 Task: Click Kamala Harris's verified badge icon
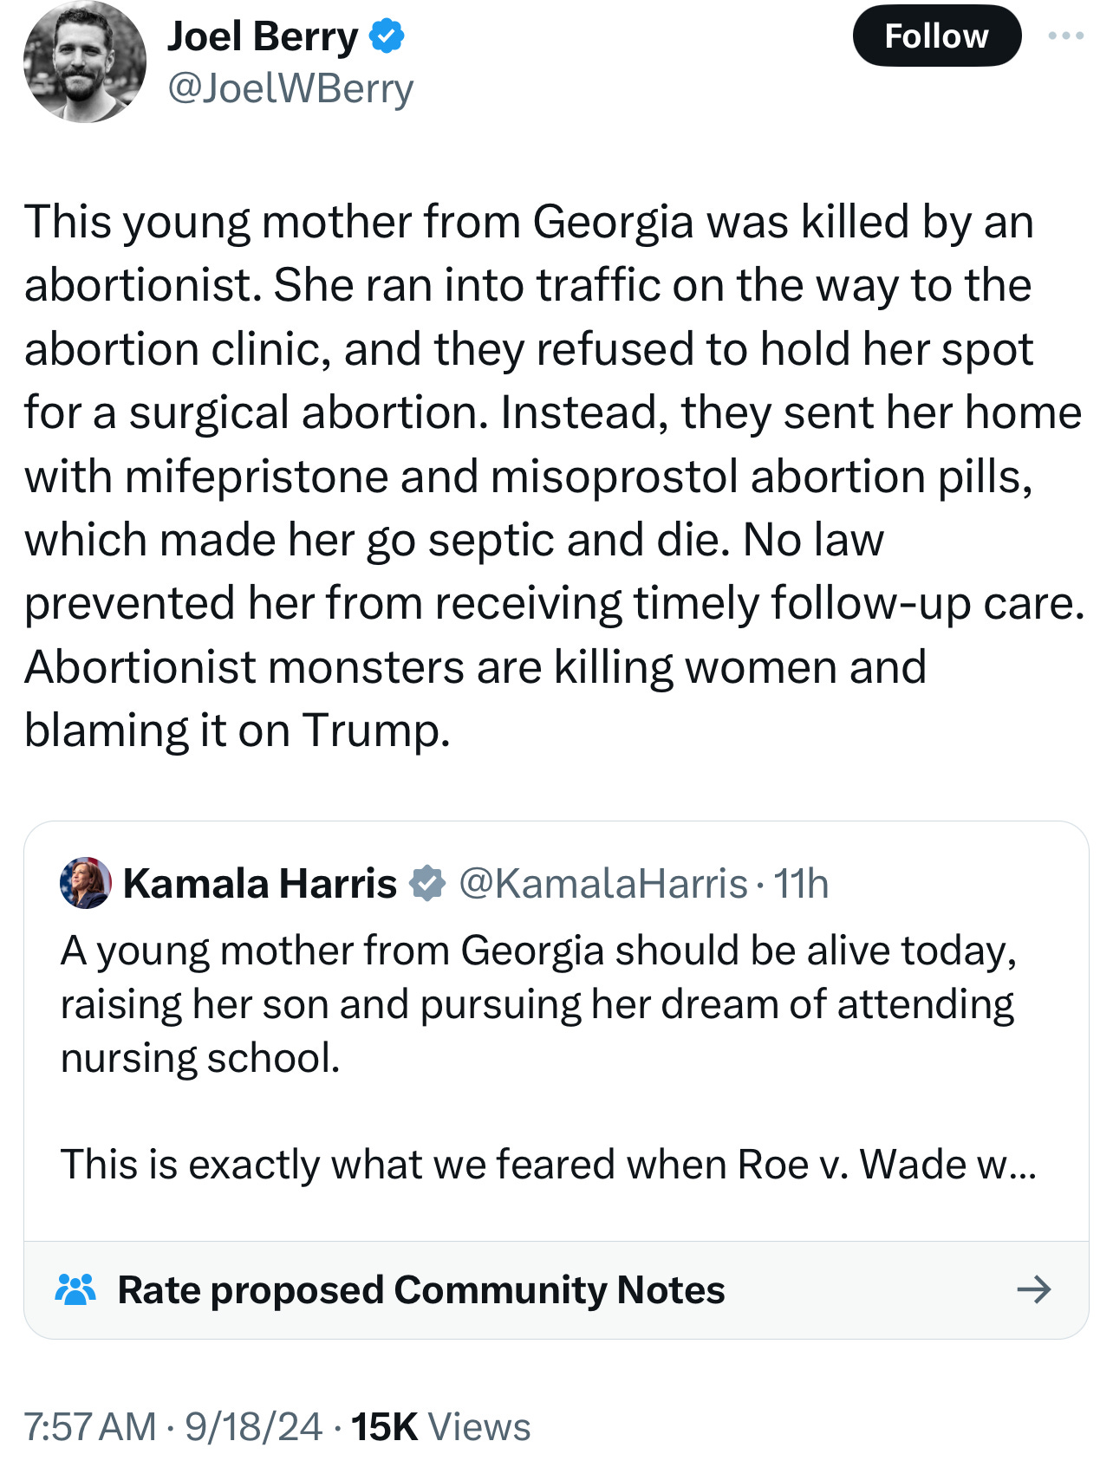427,884
